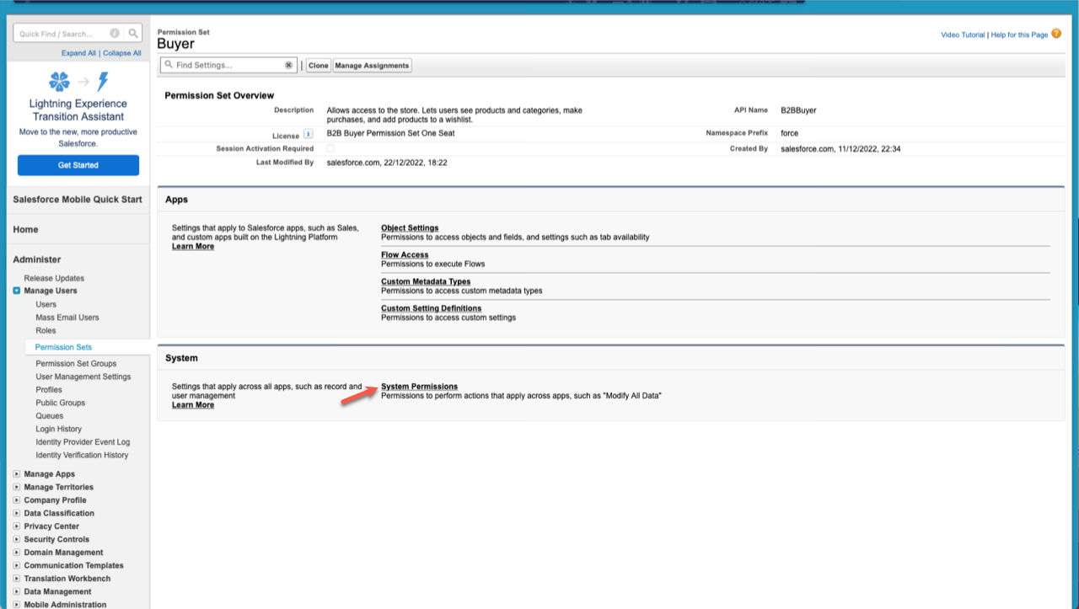Viewport: 1079px width, 609px height.
Task: Expand the Data Classification section
Action: [17, 513]
